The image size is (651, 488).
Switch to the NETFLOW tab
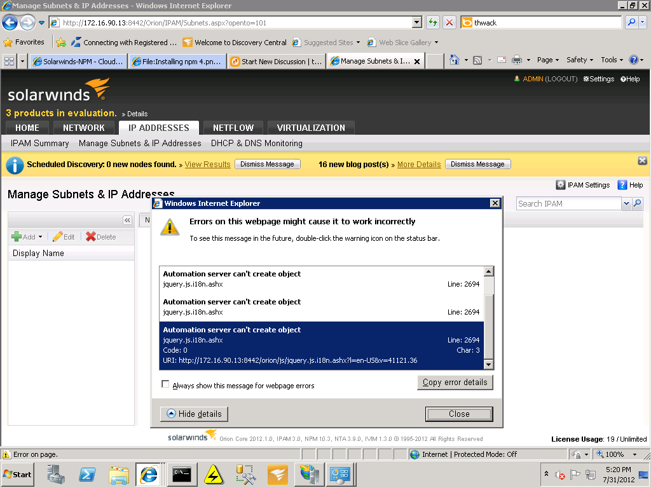click(233, 127)
